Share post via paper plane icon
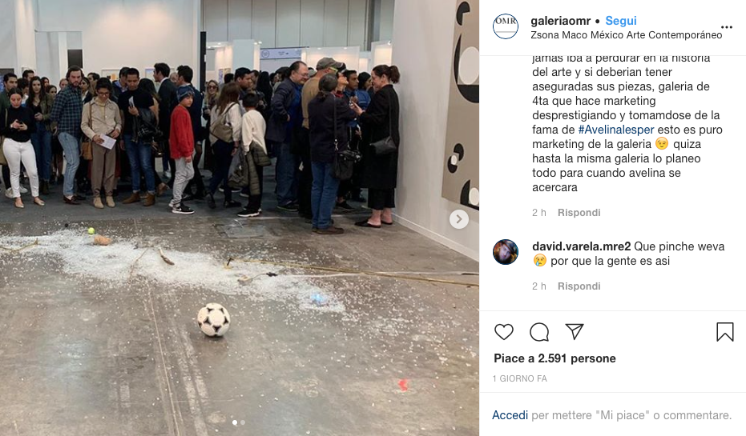The width and height of the screenshot is (746, 436). (575, 331)
